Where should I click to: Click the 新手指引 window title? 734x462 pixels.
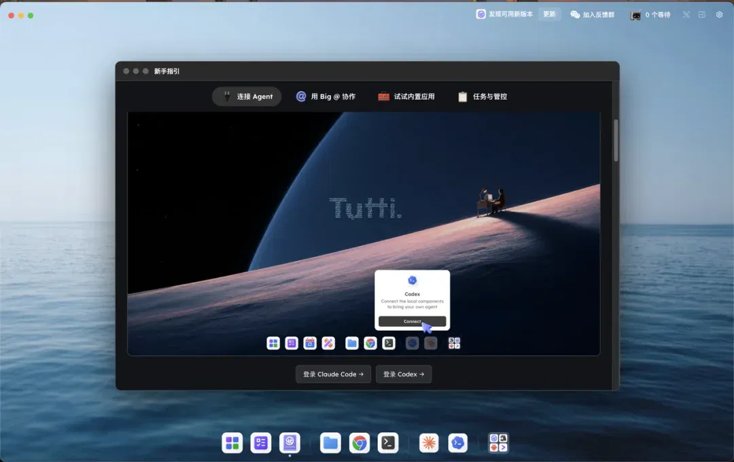(x=167, y=71)
